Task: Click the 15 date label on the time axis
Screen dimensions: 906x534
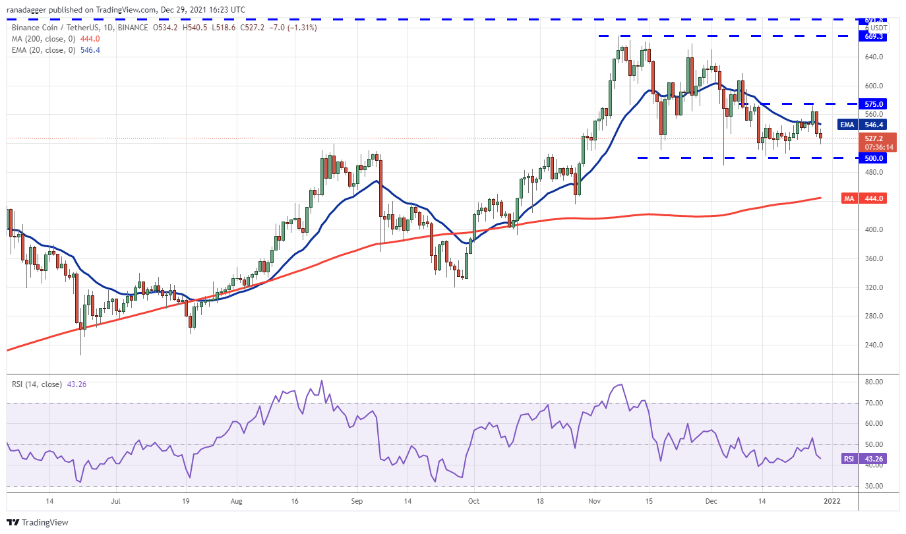Action: 649,501
